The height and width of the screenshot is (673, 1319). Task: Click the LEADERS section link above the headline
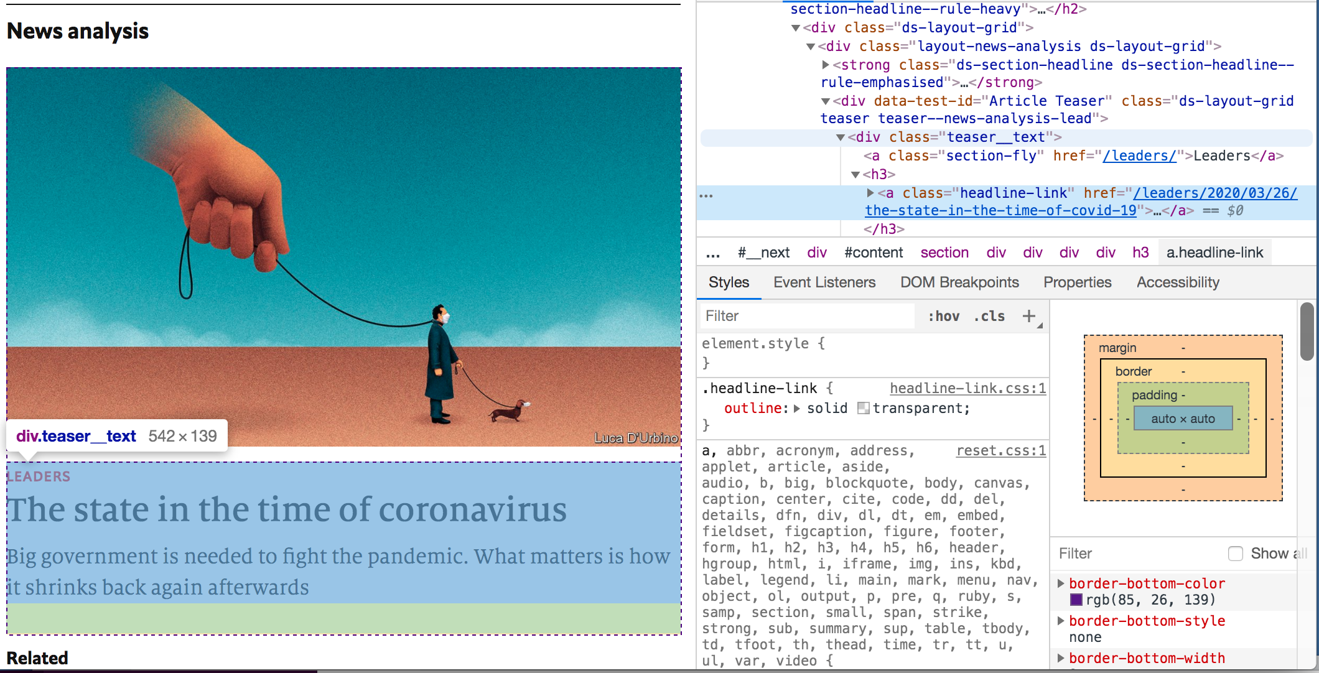pyautogui.click(x=39, y=476)
